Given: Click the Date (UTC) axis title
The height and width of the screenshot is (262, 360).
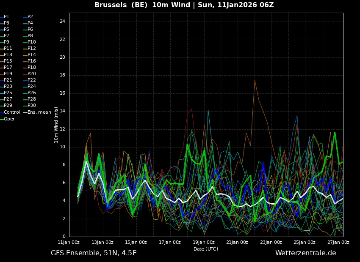Looking at the screenshot, I should pyautogui.click(x=206, y=249).
